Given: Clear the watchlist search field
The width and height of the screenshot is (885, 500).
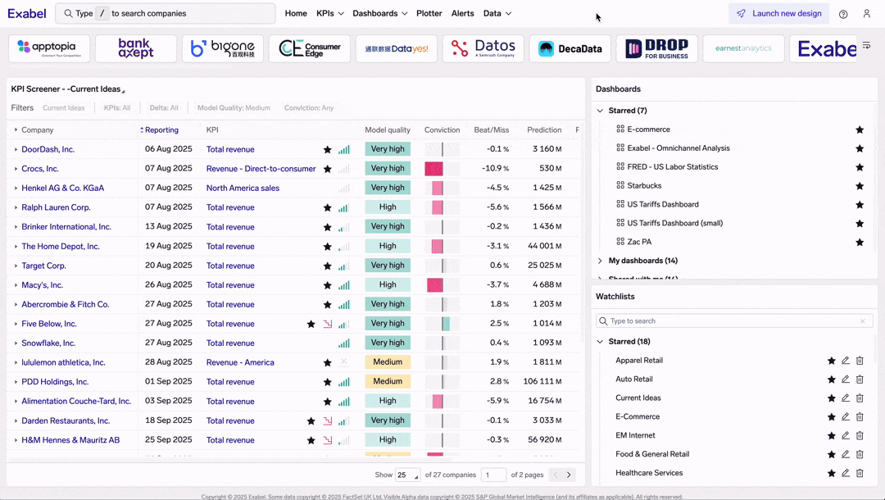Looking at the screenshot, I should 862,321.
